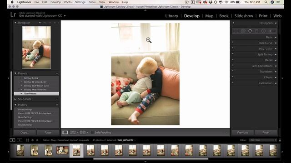Click the Lr logo
291x163 pixels.
13,14
